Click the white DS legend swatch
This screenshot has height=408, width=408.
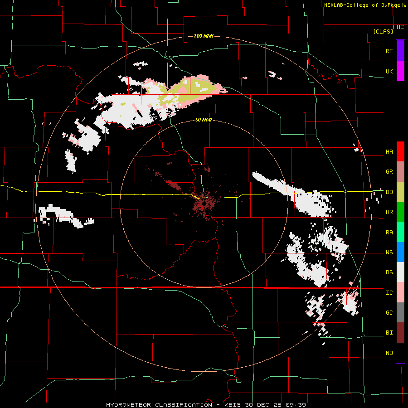[400, 272]
